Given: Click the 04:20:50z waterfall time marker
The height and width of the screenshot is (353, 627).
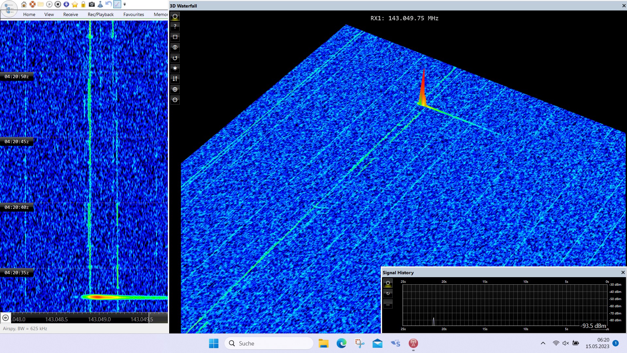Looking at the screenshot, I should click(17, 76).
